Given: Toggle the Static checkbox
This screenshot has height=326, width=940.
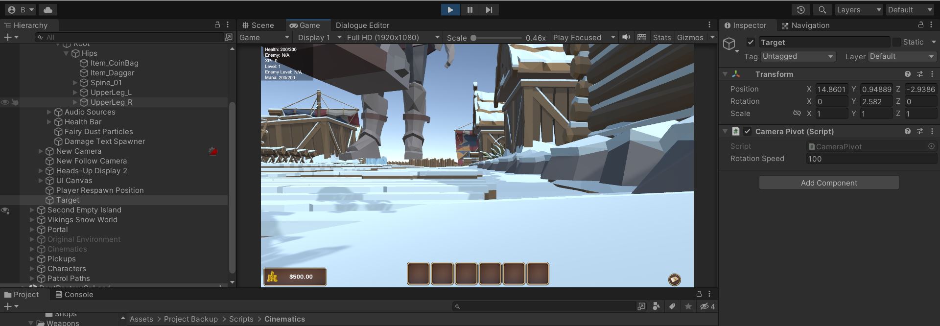Looking at the screenshot, I should click(896, 42).
